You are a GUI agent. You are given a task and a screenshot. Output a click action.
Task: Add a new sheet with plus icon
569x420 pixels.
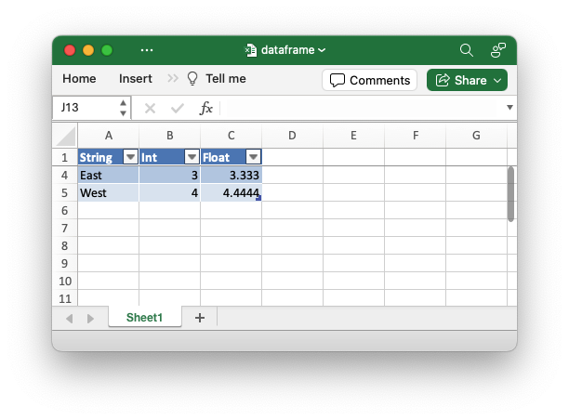(x=199, y=318)
